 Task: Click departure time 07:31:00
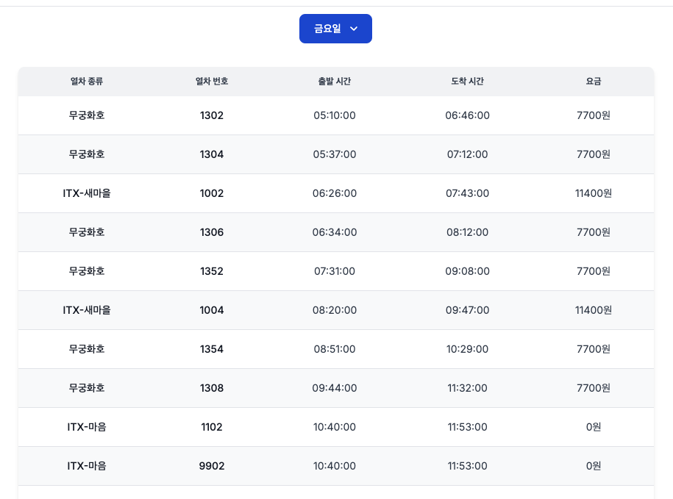[335, 271]
